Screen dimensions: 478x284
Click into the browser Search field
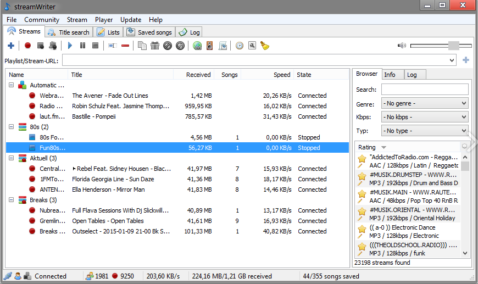click(x=425, y=90)
